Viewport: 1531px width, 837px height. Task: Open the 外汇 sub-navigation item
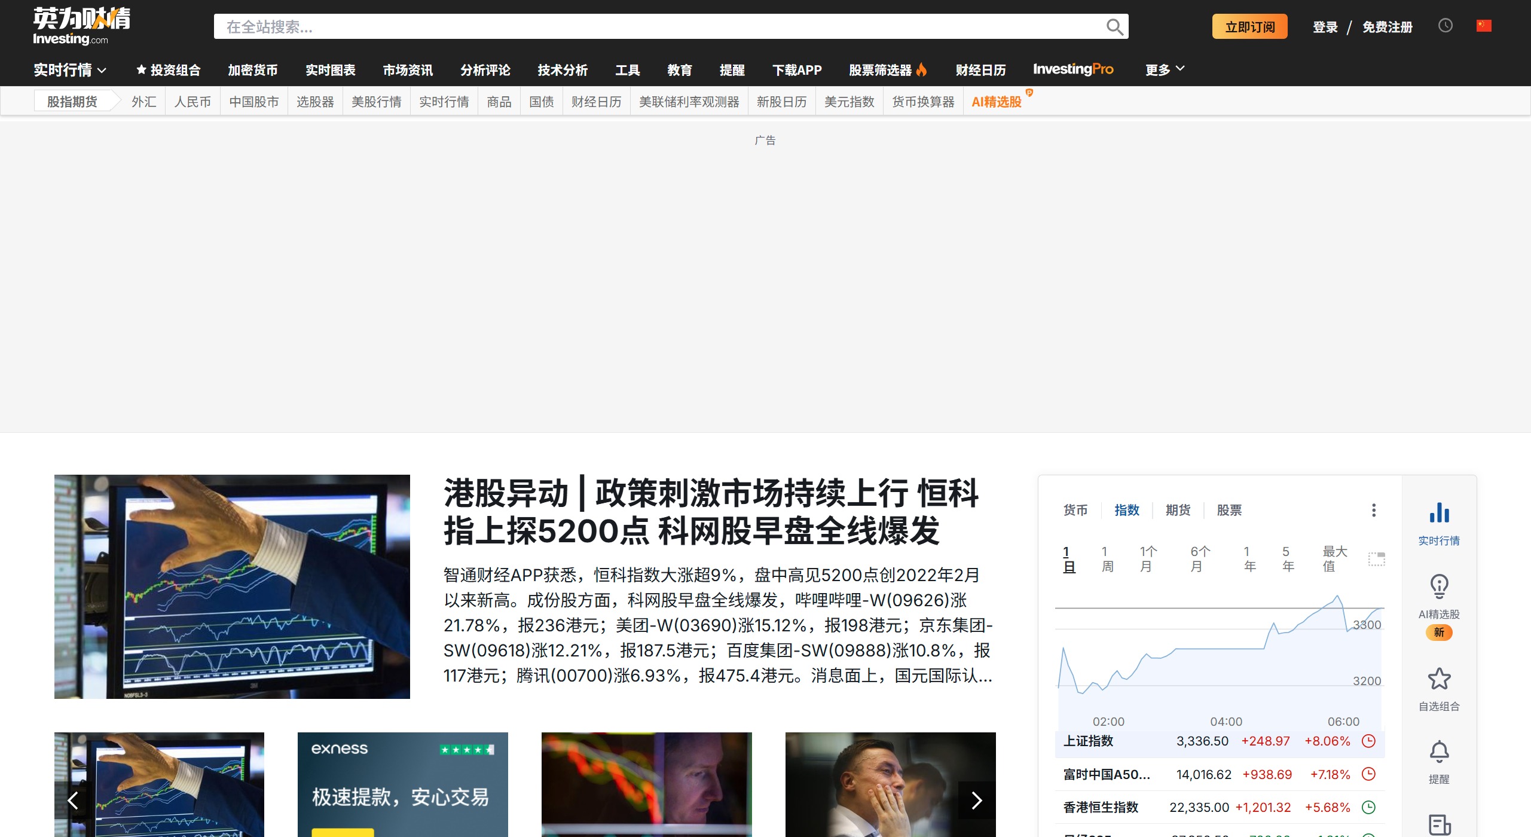click(x=142, y=101)
